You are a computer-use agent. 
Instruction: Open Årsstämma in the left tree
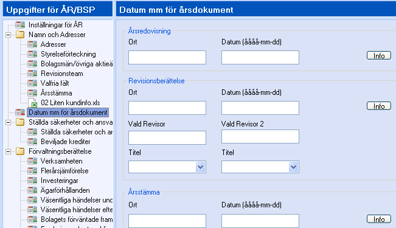click(57, 93)
